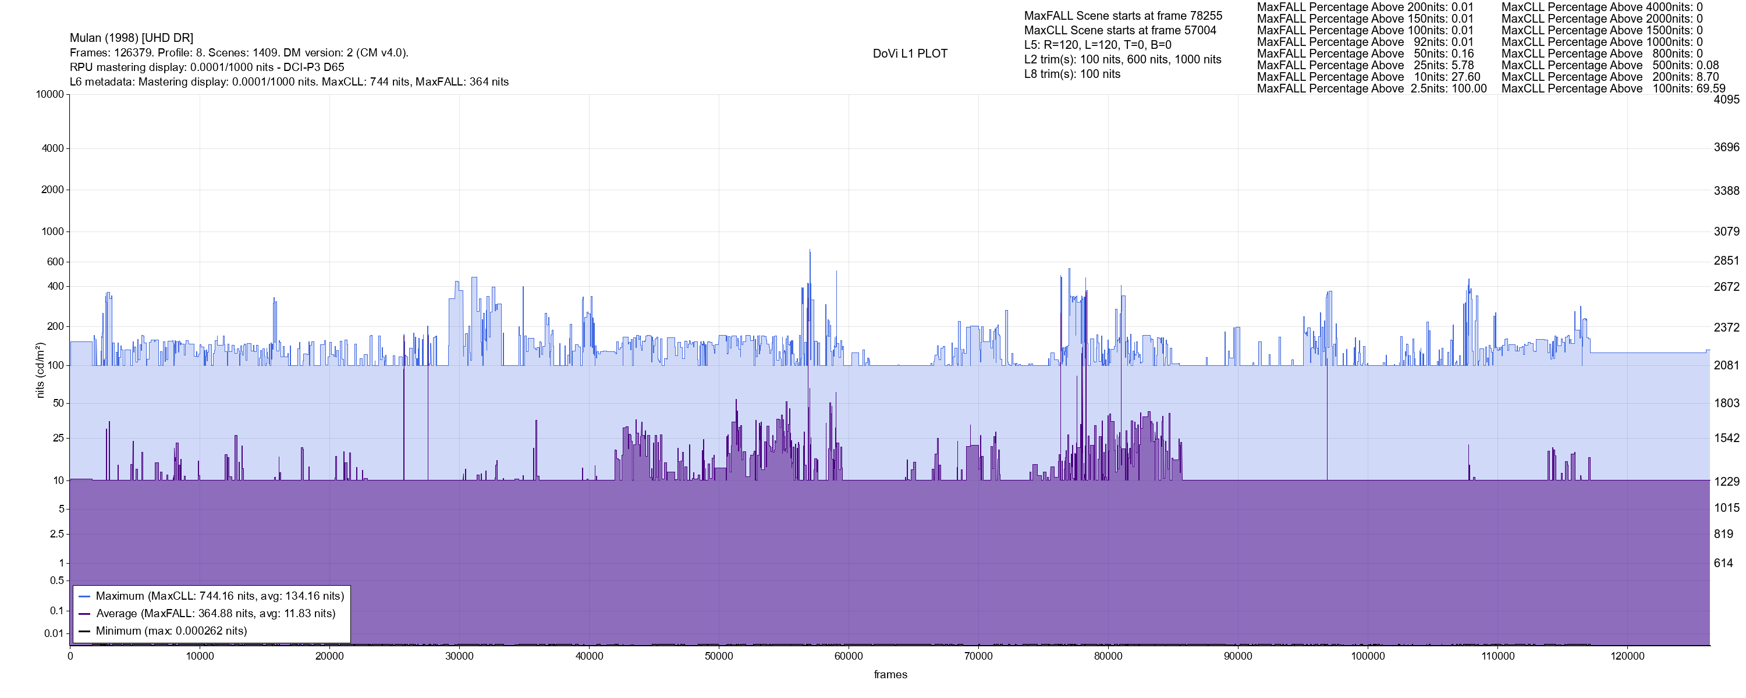Image resolution: width=1746 pixels, height=698 pixels.
Task: Click the 4095 right-axis value label
Action: [1726, 99]
